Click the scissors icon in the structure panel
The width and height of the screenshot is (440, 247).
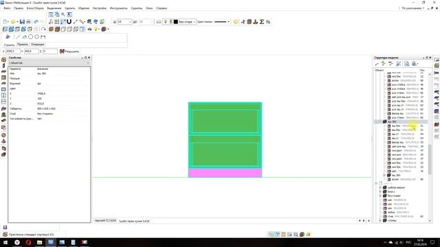[x=399, y=64]
